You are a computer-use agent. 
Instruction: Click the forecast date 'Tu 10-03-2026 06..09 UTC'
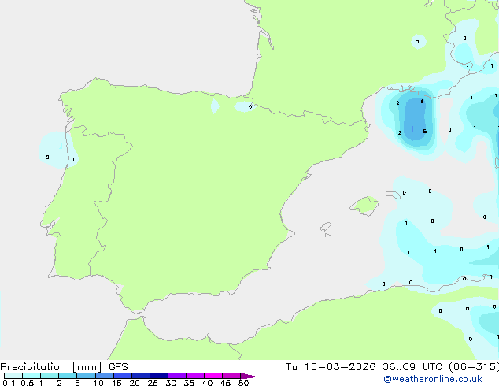364,367
